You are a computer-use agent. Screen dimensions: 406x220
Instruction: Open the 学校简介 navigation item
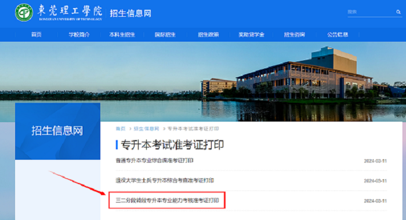pos(79,35)
